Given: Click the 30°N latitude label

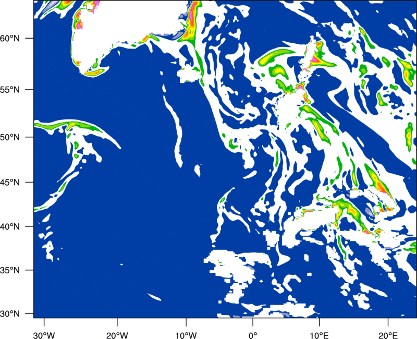Looking at the screenshot, I should 10,314.
